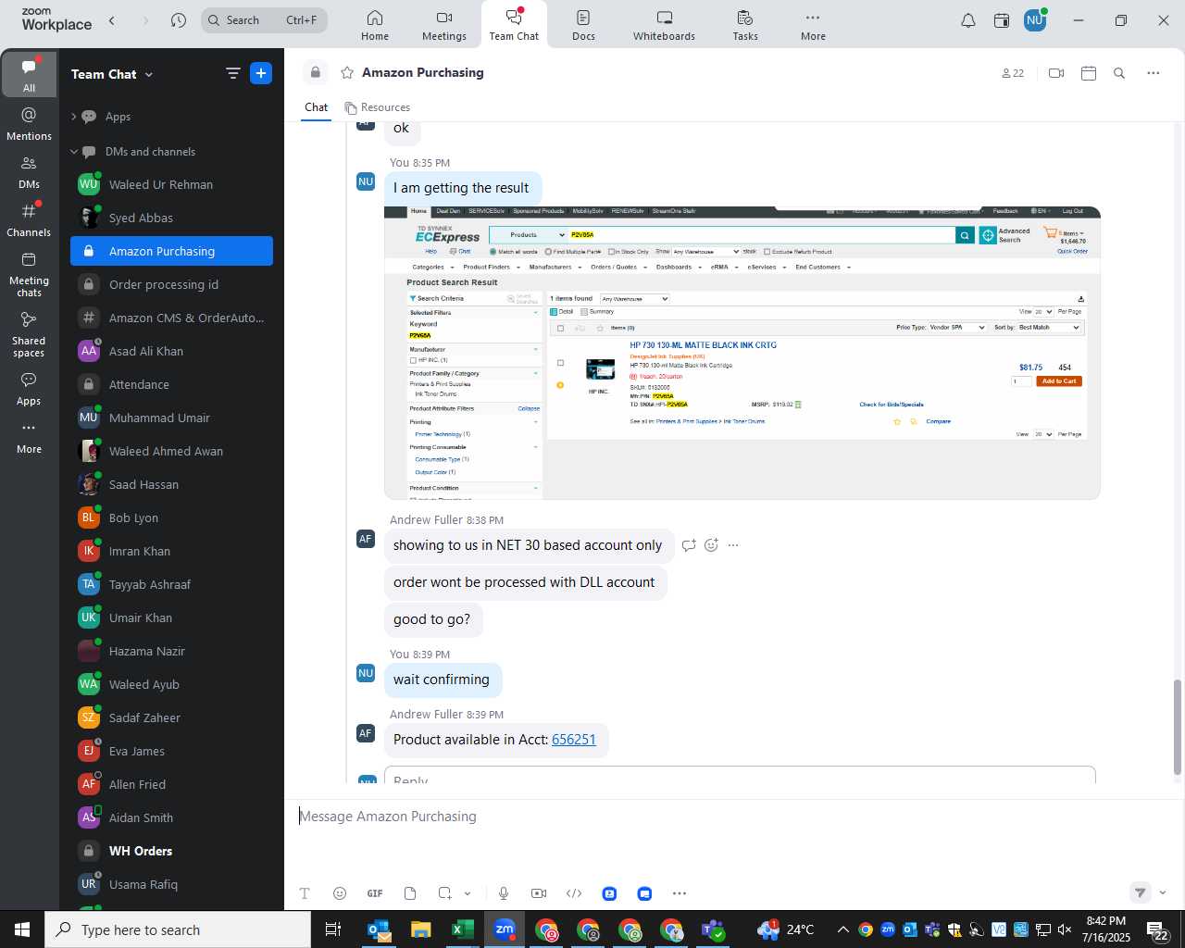Open Task View on the taskbar
Viewport: 1185px width, 948px height.
333,930
